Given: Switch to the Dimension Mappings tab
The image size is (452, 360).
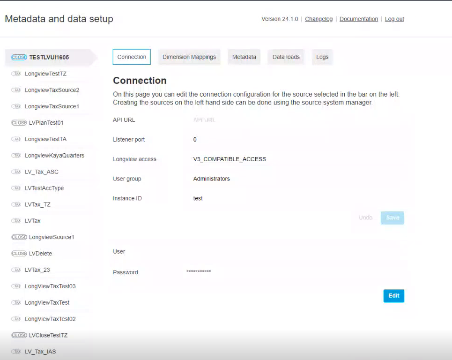Looking at the screenshot, I should pyautogui.click(x=189, y=57).
